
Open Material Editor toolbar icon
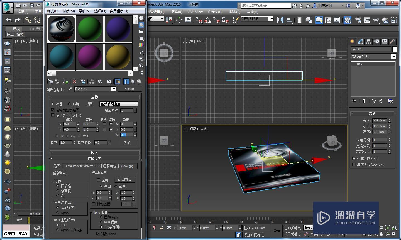(347, 20)
